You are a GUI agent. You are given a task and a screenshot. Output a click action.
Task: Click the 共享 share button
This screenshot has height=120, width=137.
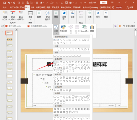click(130, 7)
